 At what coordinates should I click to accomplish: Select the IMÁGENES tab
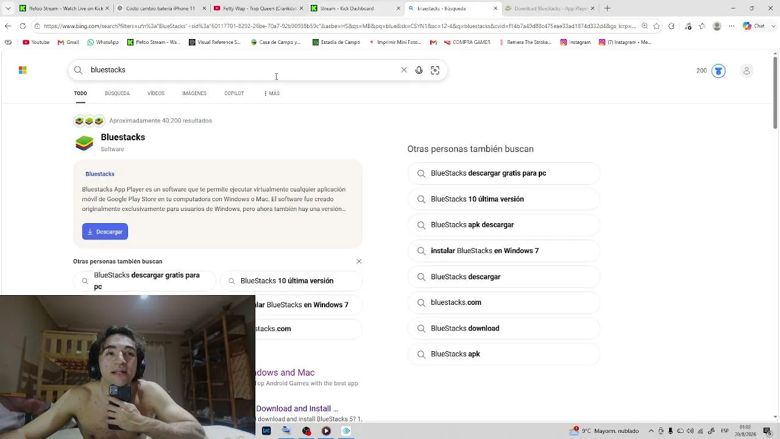194,93
